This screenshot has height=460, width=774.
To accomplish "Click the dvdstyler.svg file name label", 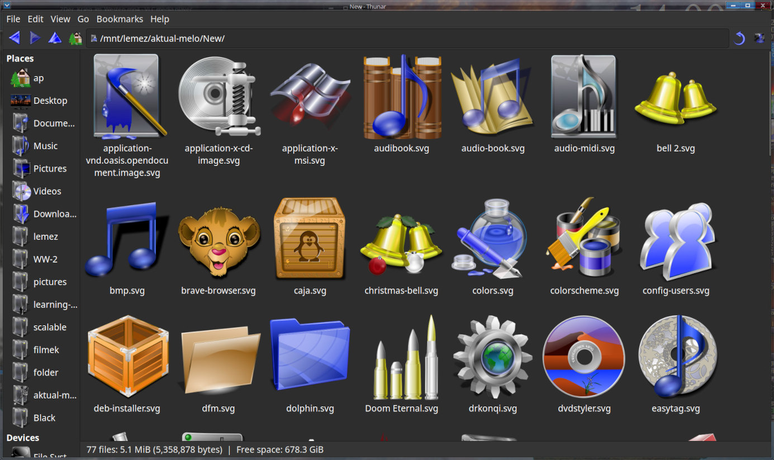I will tap(585, 409).
